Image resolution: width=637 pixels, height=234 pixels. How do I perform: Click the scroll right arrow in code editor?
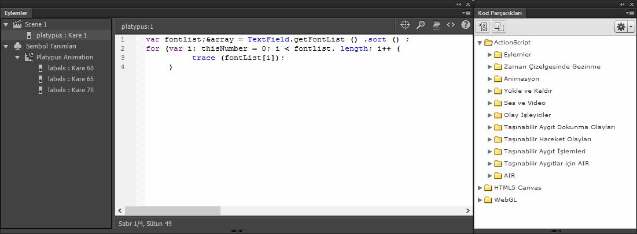[x=467, y=210]
